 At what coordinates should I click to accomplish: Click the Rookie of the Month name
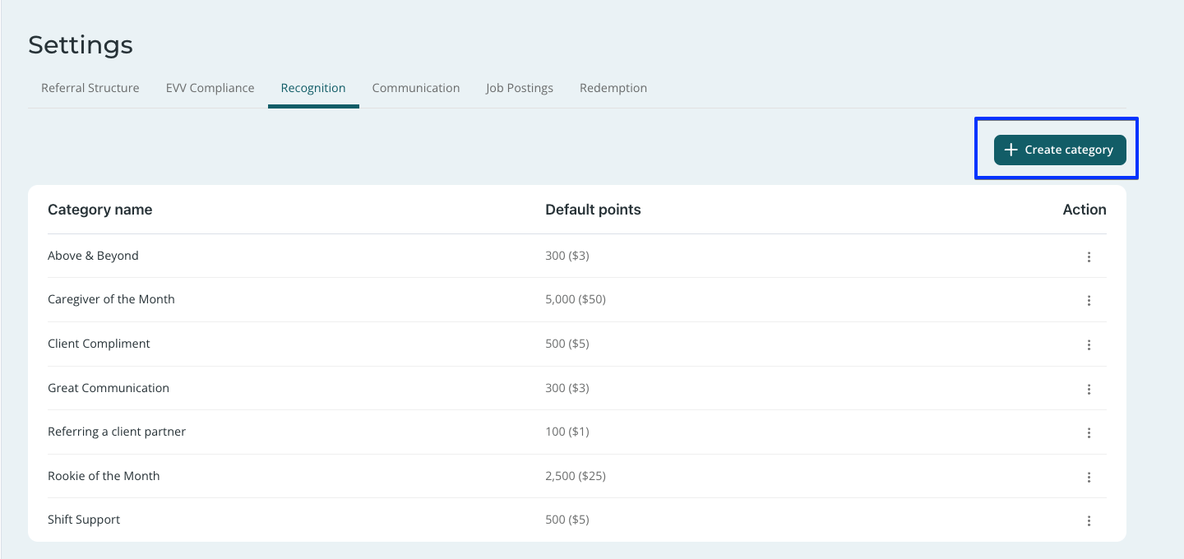click(x=104, y=476)
